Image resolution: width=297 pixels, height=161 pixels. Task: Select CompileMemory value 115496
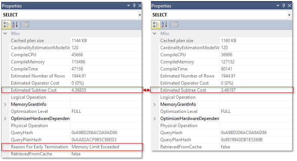[78, 62]
